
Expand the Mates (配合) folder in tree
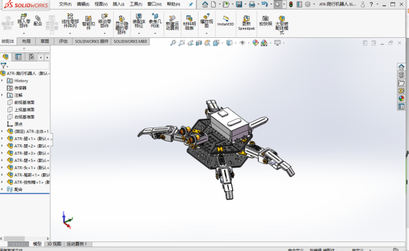click(x=2, y=189)
